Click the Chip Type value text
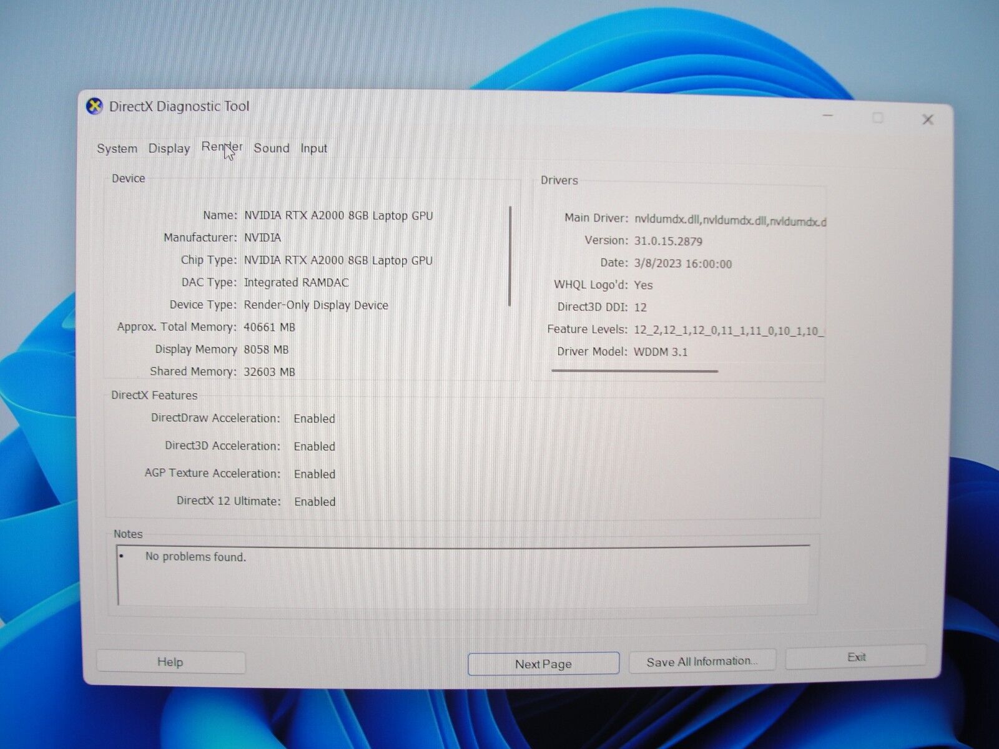 (338, 261)
